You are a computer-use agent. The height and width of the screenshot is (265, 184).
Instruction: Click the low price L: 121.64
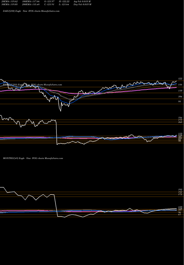[64, 4]
